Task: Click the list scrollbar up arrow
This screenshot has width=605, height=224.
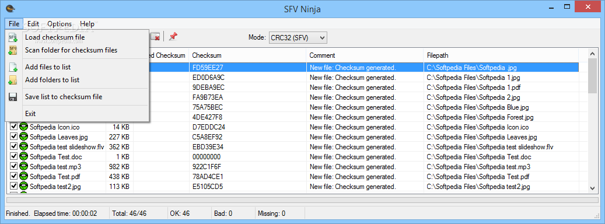Action: click(x=593, y=54)
